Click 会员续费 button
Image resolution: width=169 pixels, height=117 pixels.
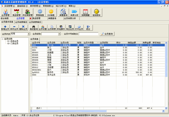click(x=52, y=28)
